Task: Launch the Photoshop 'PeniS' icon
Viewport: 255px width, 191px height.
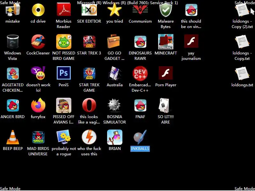Action: 63,73
